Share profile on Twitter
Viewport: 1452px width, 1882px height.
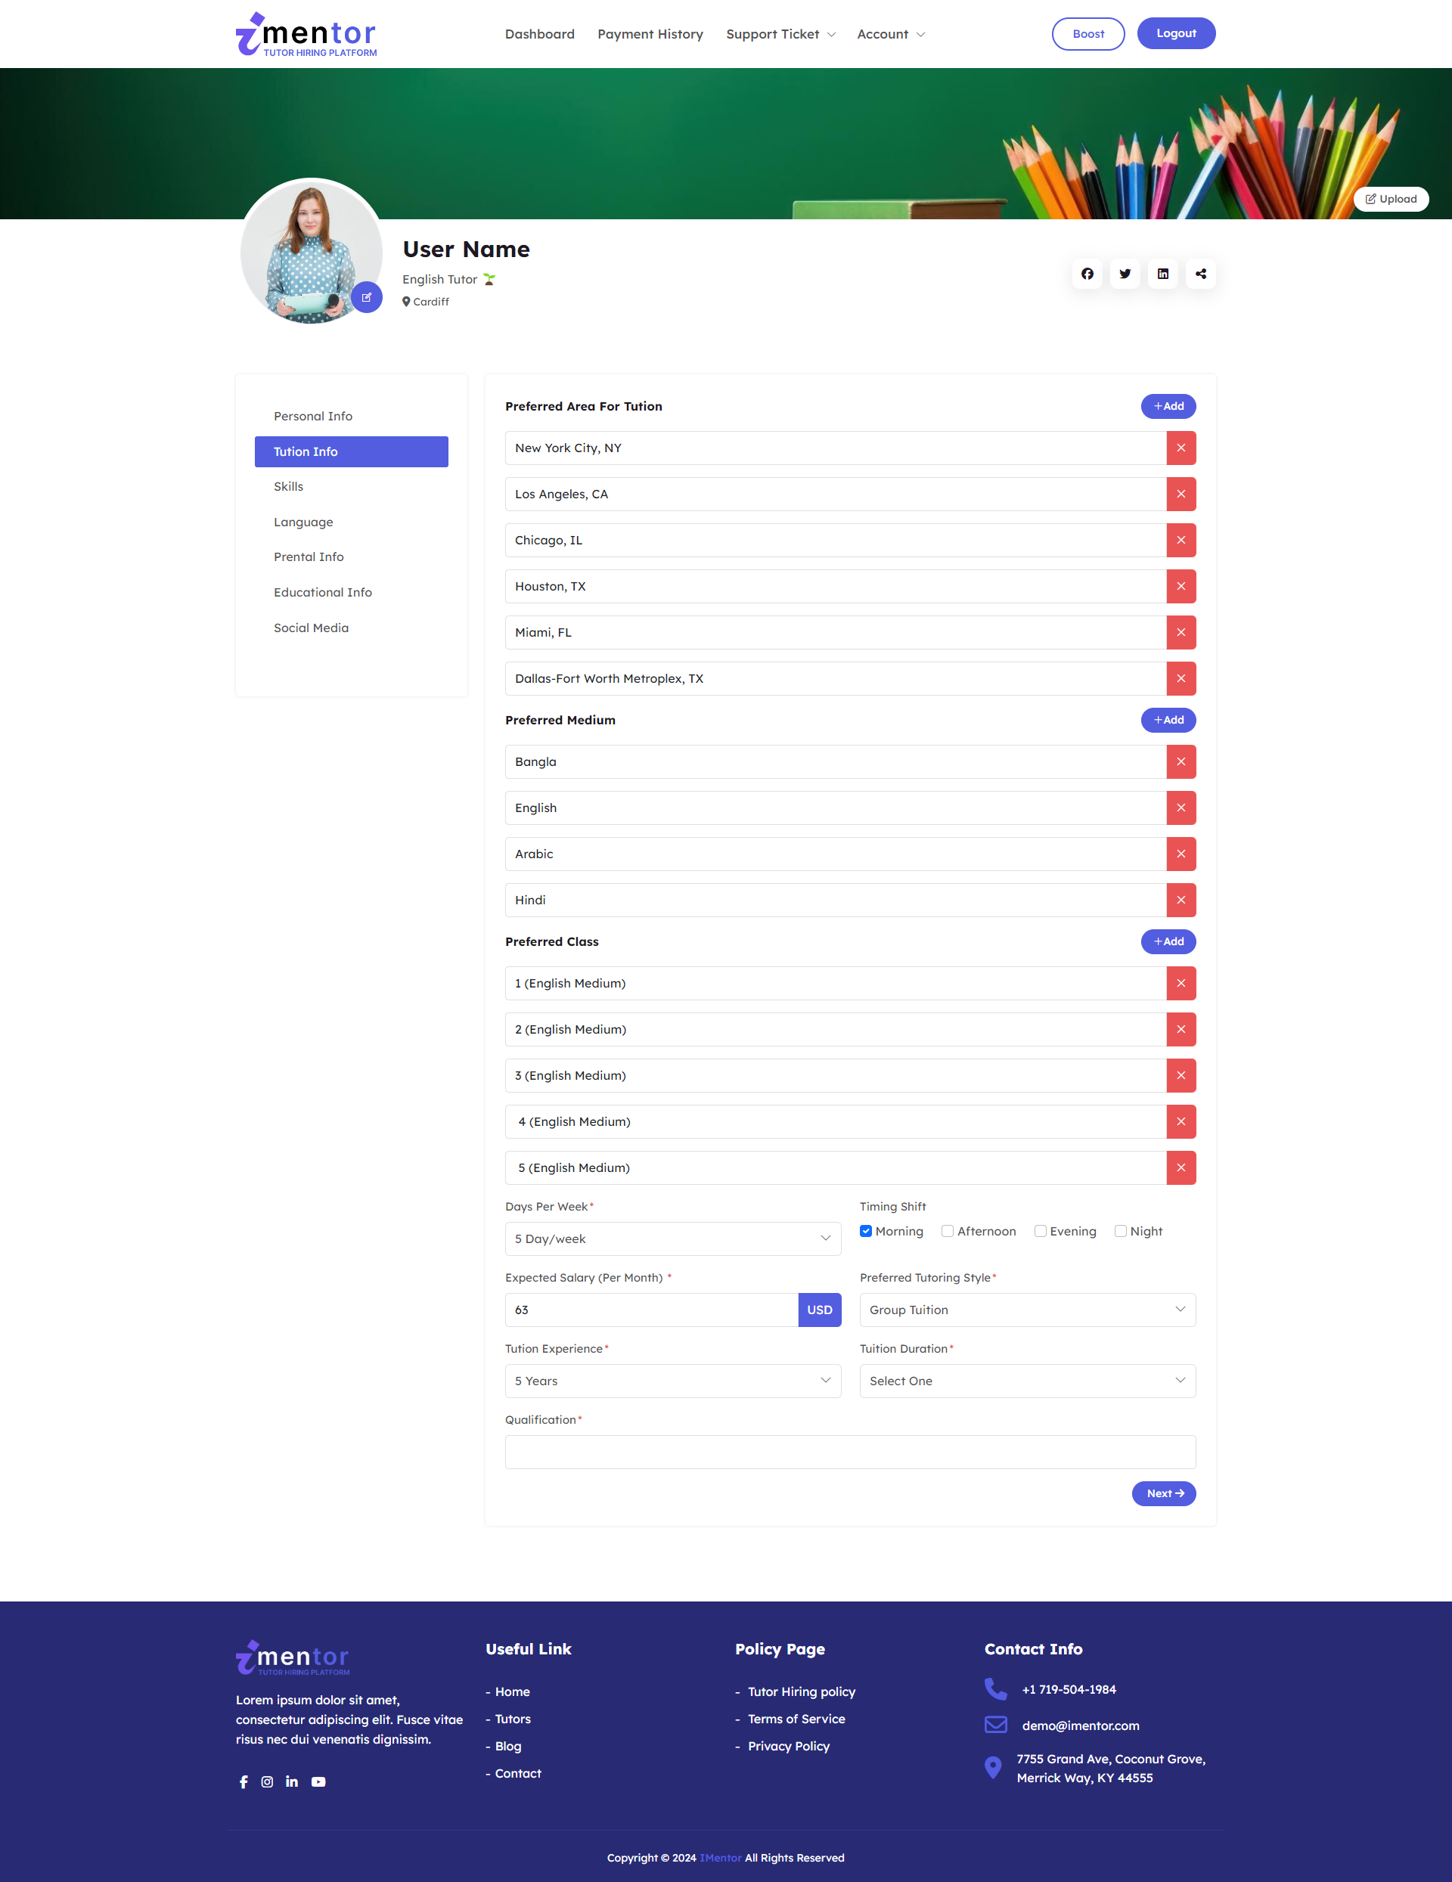click(1125, 274)
